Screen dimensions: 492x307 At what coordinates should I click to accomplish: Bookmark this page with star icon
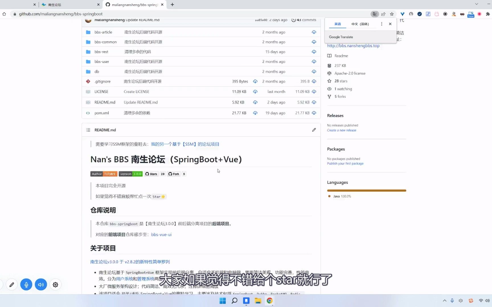pos(392,14)
